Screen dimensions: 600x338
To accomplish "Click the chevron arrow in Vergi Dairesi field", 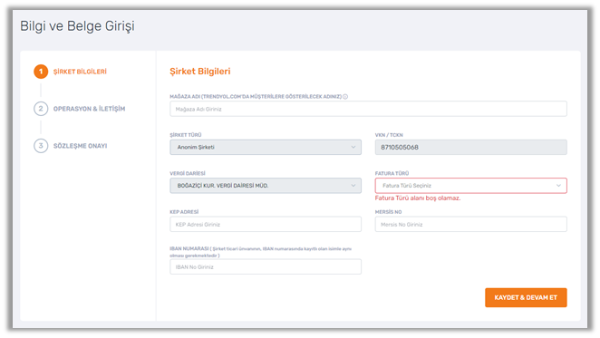I will [353, 186].
